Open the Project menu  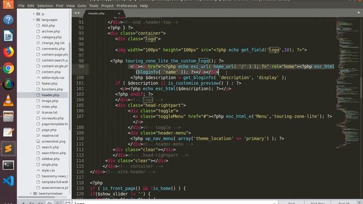107,6
